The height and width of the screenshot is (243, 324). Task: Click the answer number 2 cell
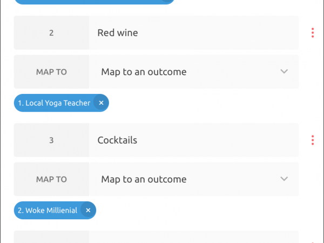[51, 33]
